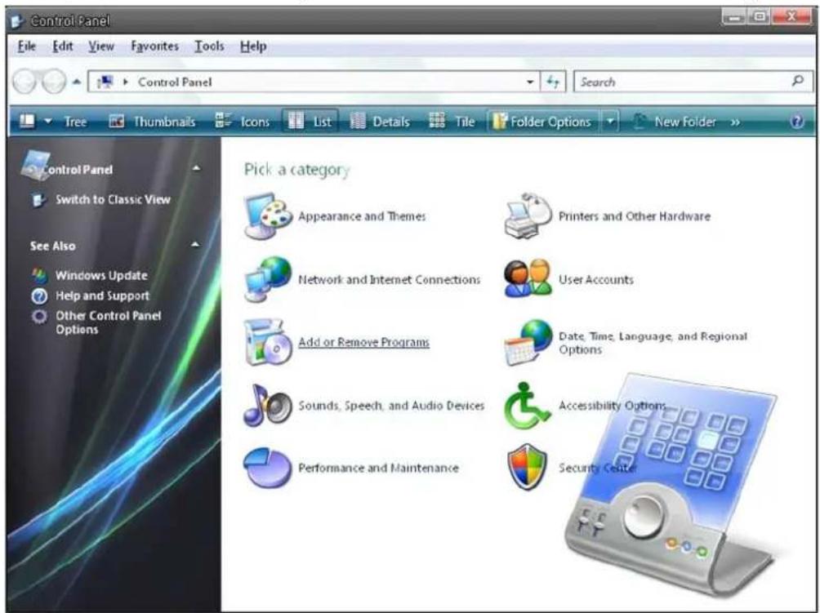Click the Sounds, Speech, and Audio Devices text

[391, 406]
